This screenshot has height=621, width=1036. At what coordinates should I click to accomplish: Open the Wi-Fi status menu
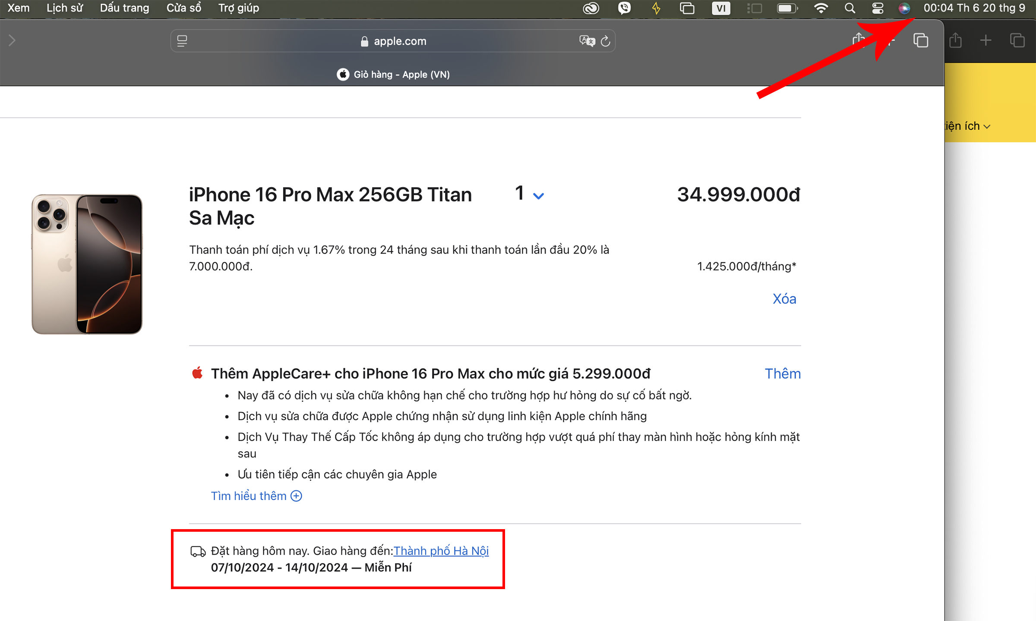pyautogui.click(x=821, y=8)
